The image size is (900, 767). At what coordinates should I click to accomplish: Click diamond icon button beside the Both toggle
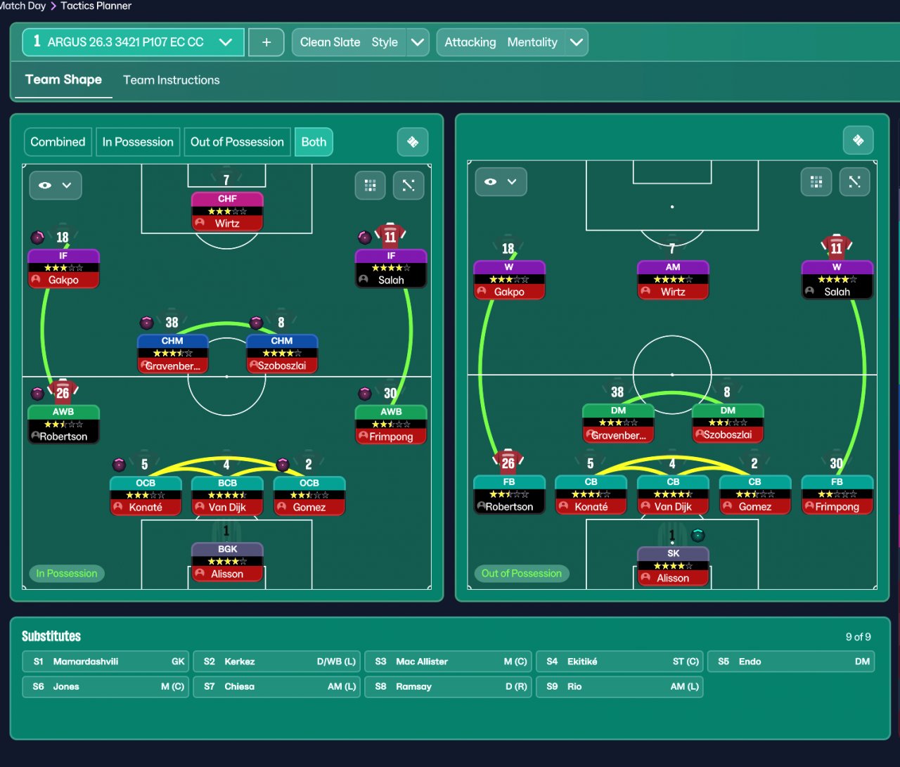(x=413, y=142)
